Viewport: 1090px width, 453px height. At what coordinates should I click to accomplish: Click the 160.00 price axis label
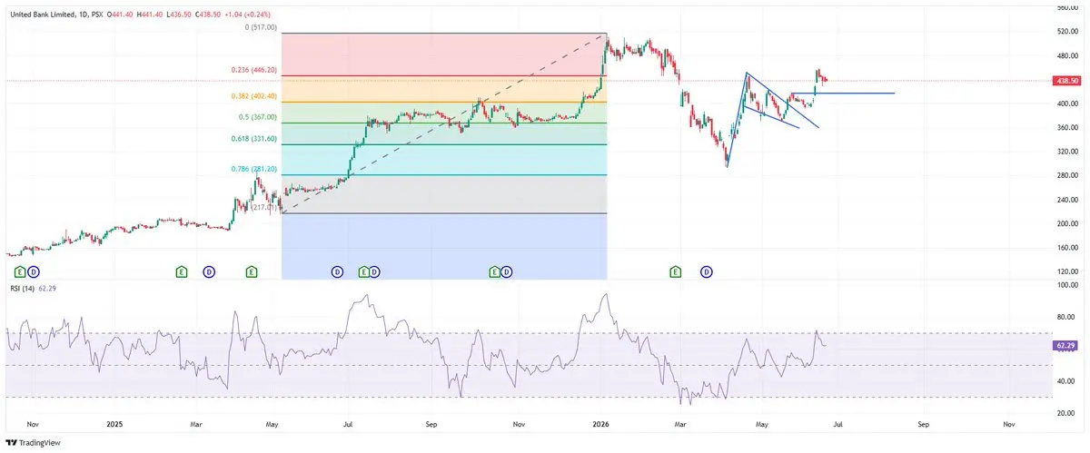click(x=1067, y=248)
